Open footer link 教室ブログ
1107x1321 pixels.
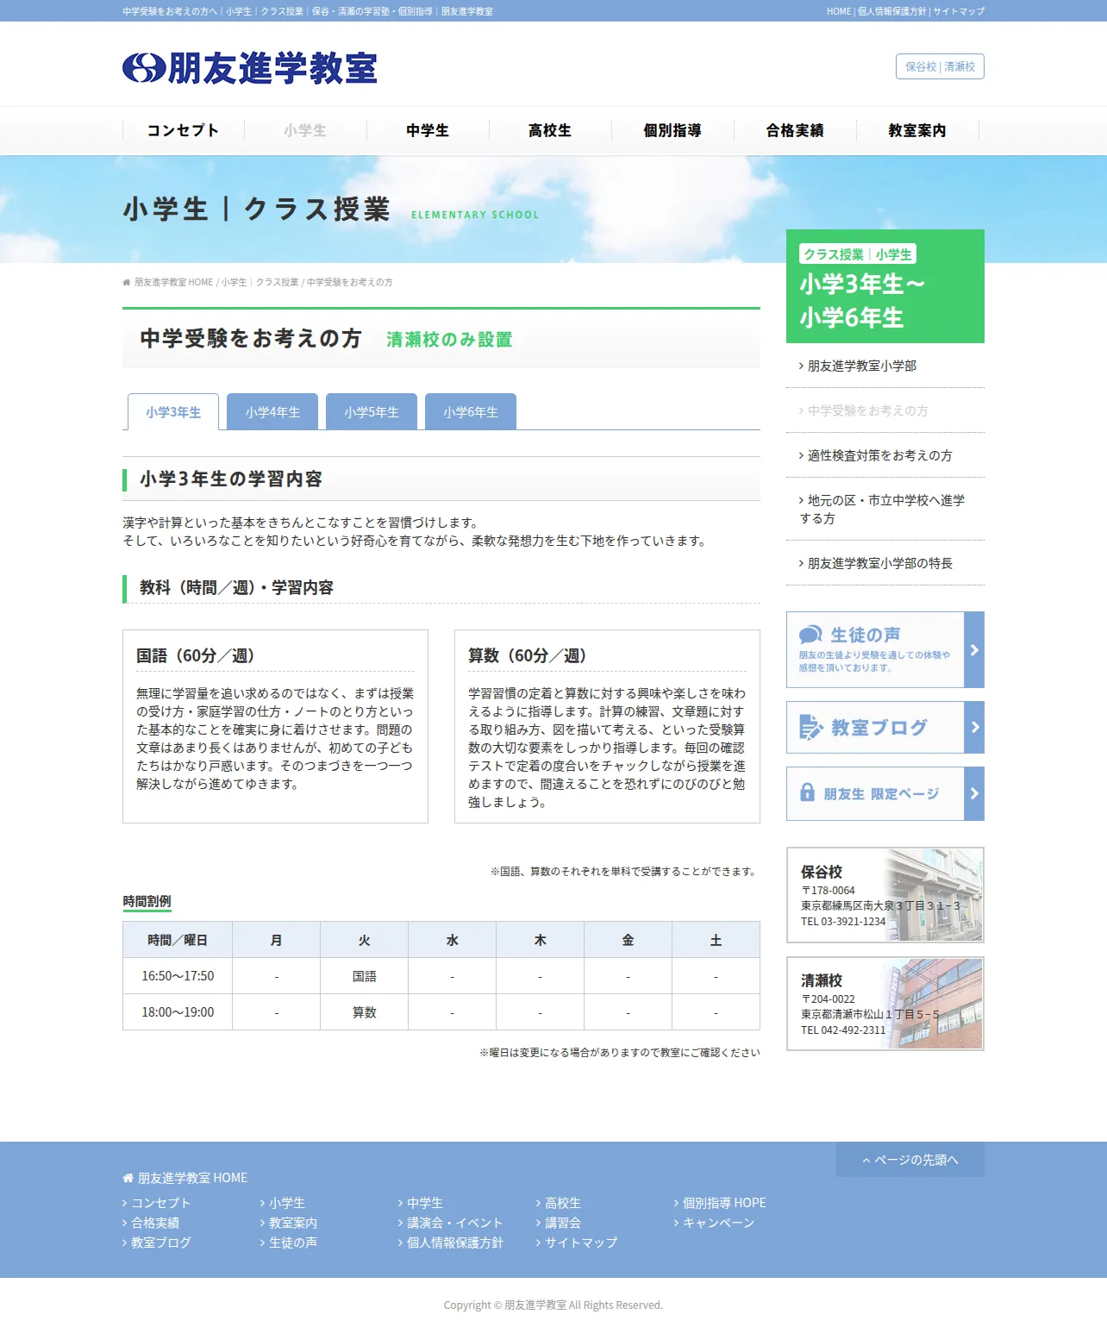pos(160,1243)
